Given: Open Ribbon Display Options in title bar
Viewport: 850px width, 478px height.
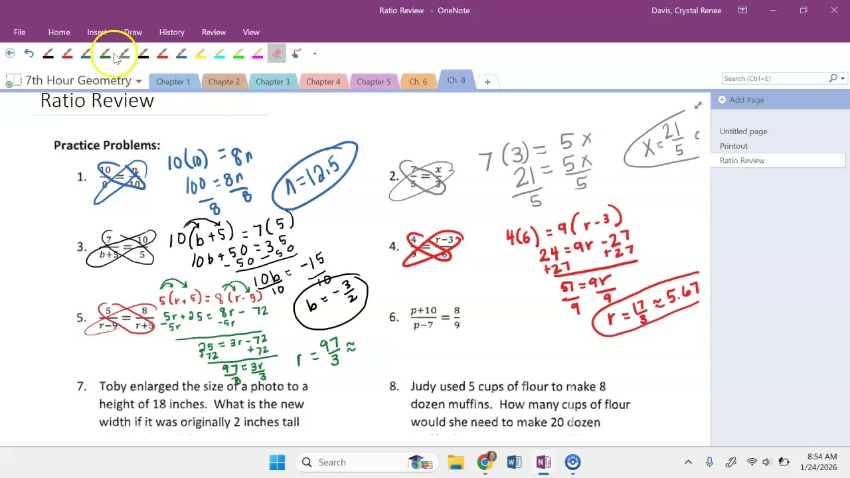Looking at the screenshot, I should [742, 10].
